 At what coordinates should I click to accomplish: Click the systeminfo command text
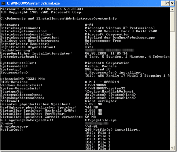click(106, 19)
